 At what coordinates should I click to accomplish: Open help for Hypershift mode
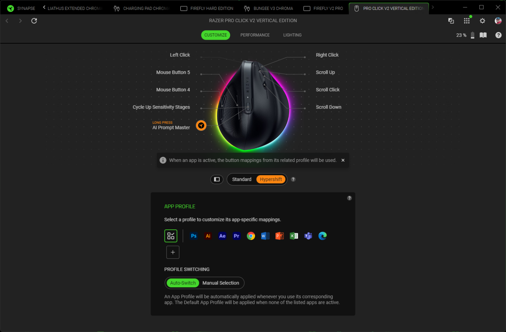293,180
